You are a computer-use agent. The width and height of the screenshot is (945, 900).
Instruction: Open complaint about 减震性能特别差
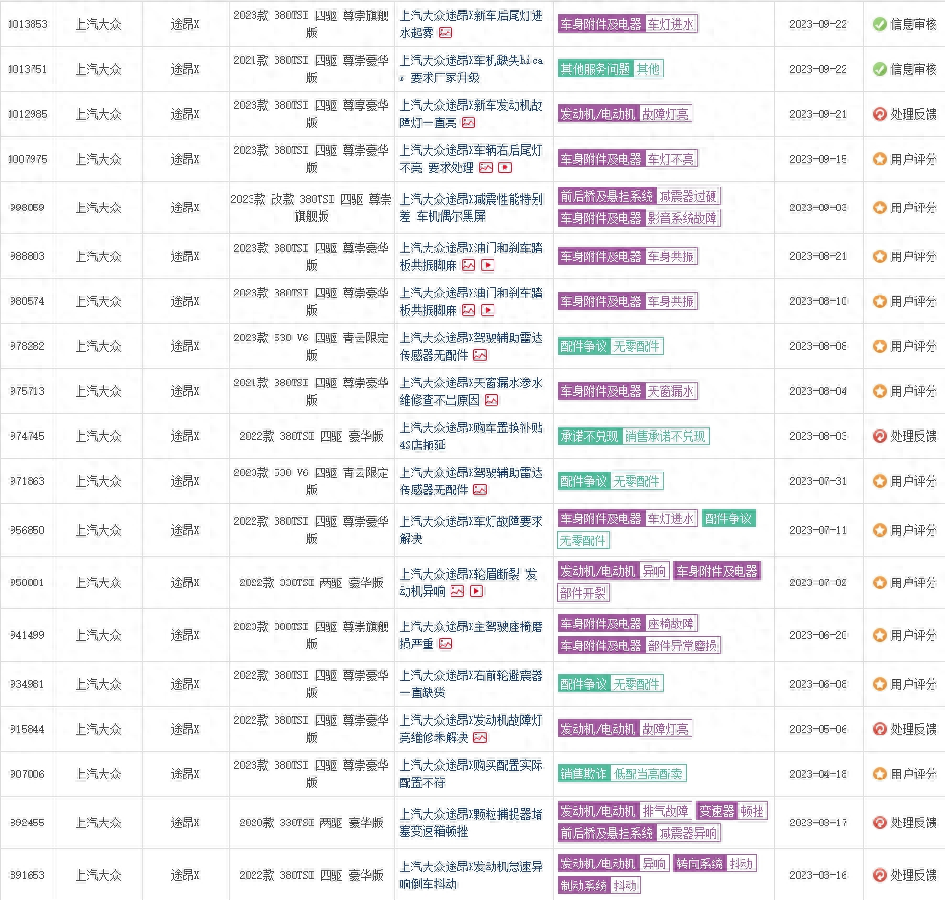(x=471, y=208)
